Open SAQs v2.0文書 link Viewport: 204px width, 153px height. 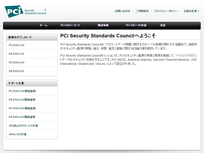[18, 134]
